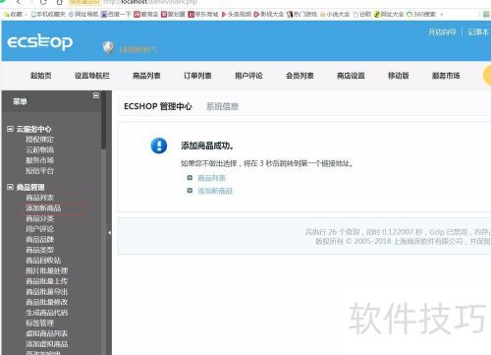The image size is (491, 355).
Task: Open 图片批量处理 in the sidebar
Action: pos(47,271)
